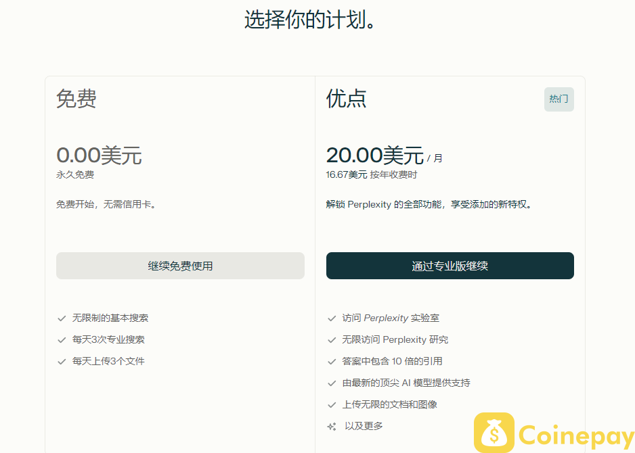Image resolution: width=635 pixels, height=453 pixels.
Task: Click the 免费开始，无需信用卡。 text
Action: 106,204
